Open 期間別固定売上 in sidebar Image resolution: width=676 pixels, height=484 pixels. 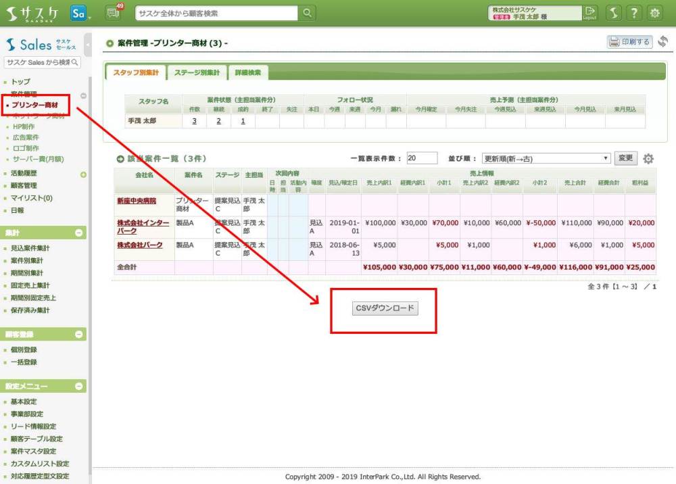(x=33, y=298)
